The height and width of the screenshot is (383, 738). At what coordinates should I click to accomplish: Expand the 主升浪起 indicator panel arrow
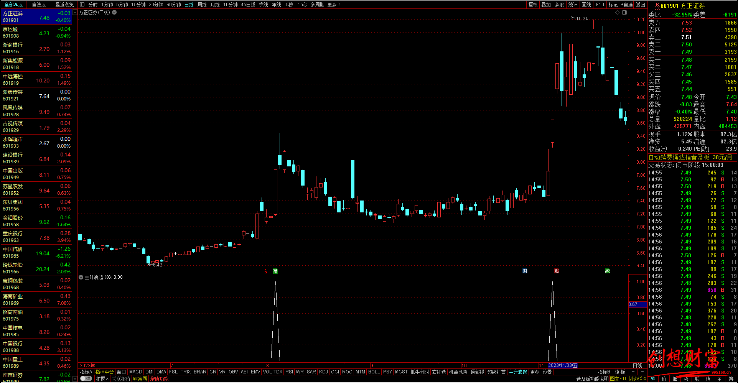(81, 277)
